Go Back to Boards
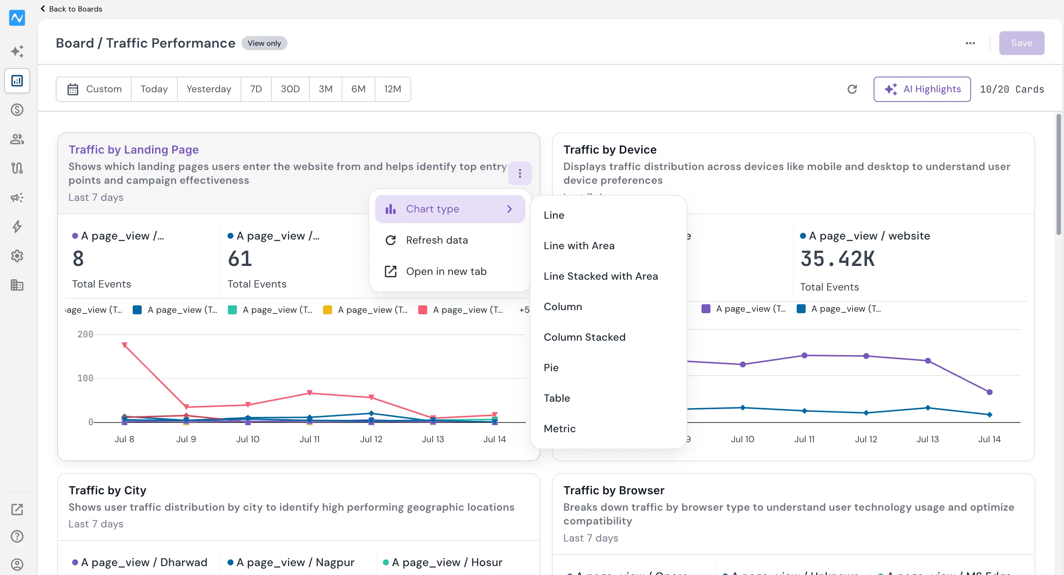Viewport: 1064px width, 575px height. [71, 9]
